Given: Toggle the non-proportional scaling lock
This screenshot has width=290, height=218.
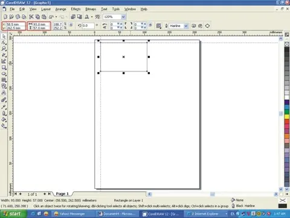Looking at the screenshot, I should (x=71, y=25).
